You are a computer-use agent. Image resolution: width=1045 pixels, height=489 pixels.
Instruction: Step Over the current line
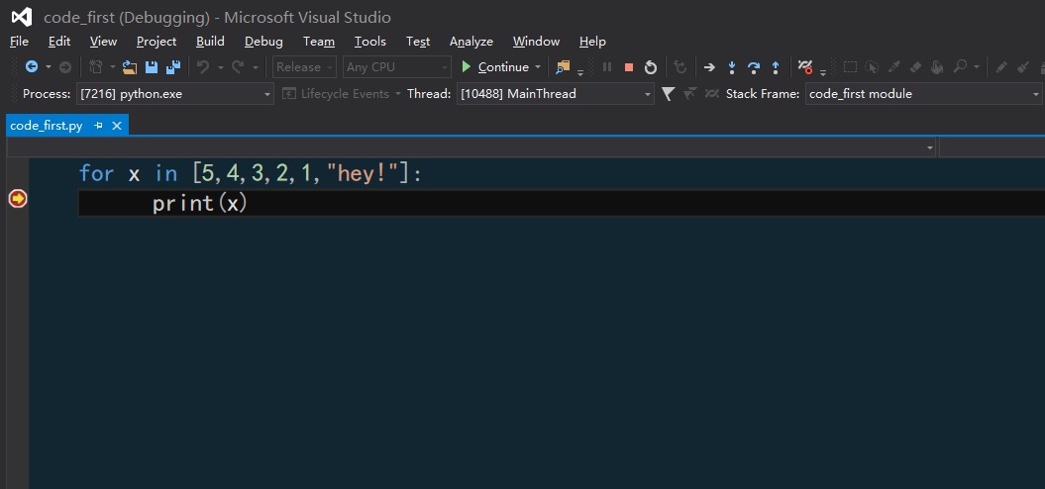tap(754, 66)
